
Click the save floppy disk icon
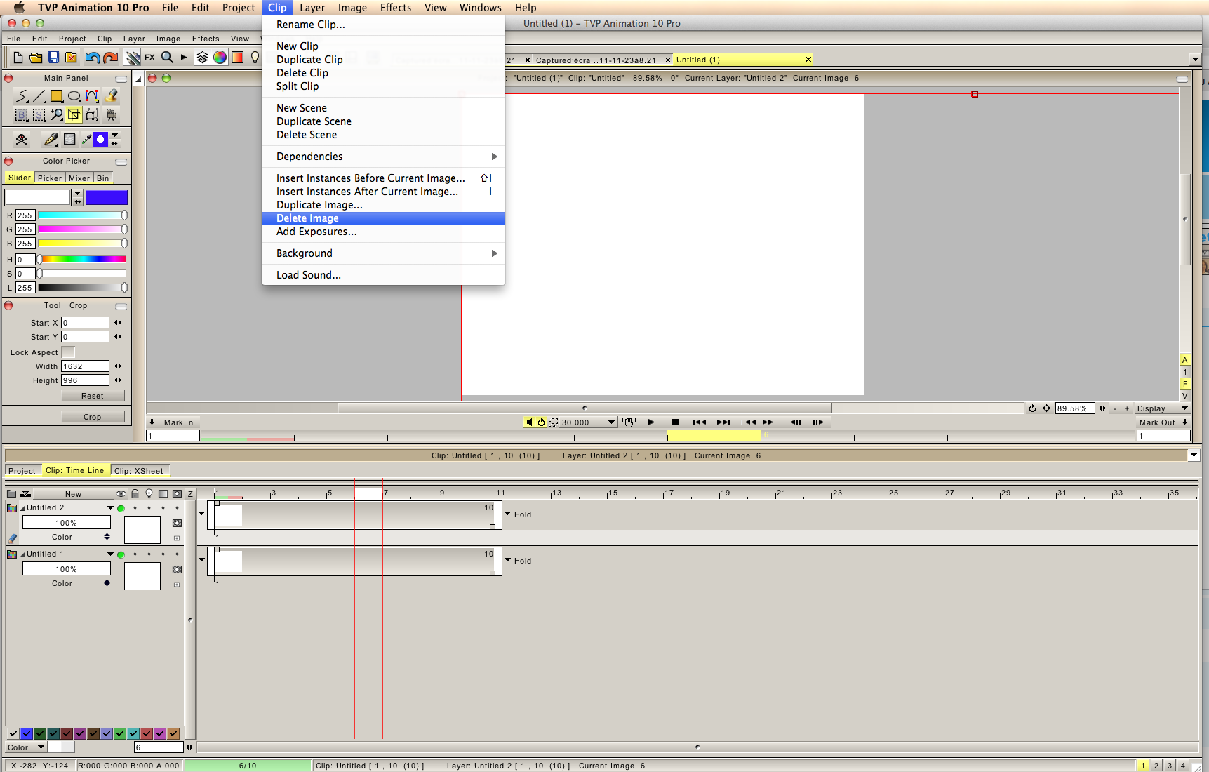click(53, 58)
